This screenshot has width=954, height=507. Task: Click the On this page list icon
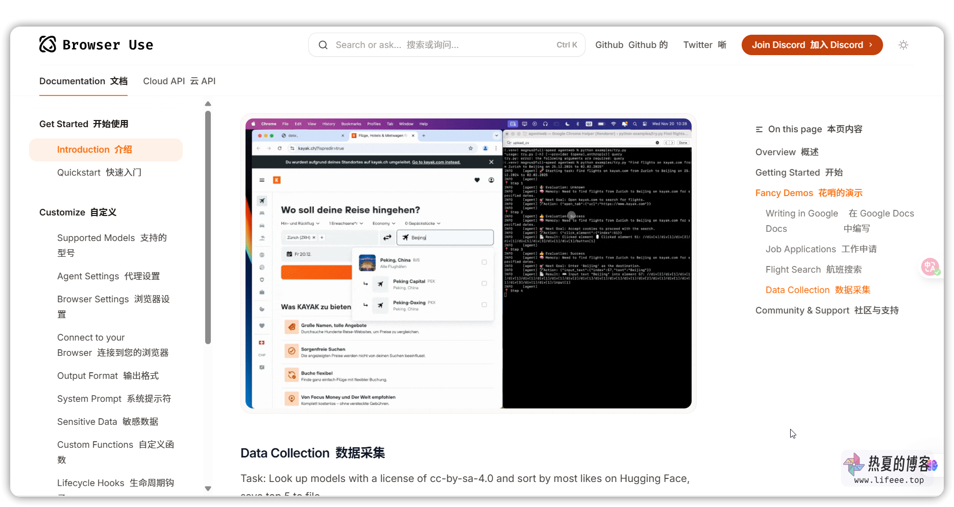[x=759, y=130]
